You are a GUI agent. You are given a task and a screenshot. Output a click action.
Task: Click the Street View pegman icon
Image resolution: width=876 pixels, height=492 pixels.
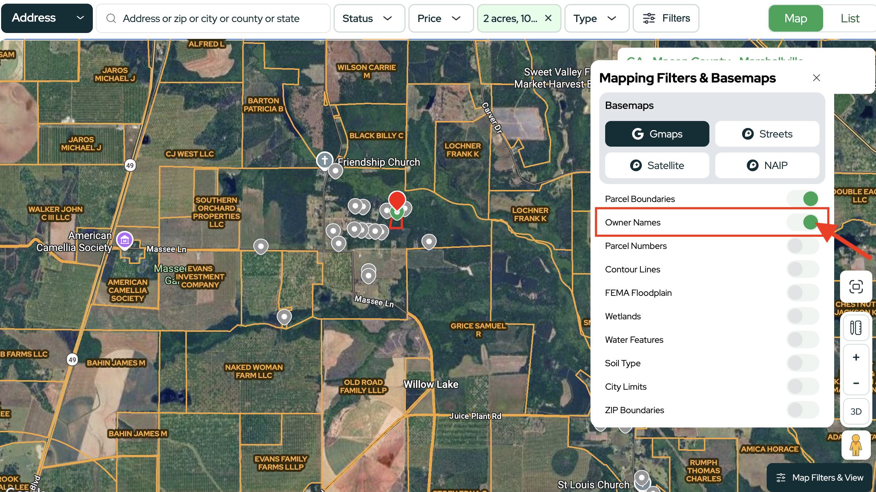[x=856, y=445]
